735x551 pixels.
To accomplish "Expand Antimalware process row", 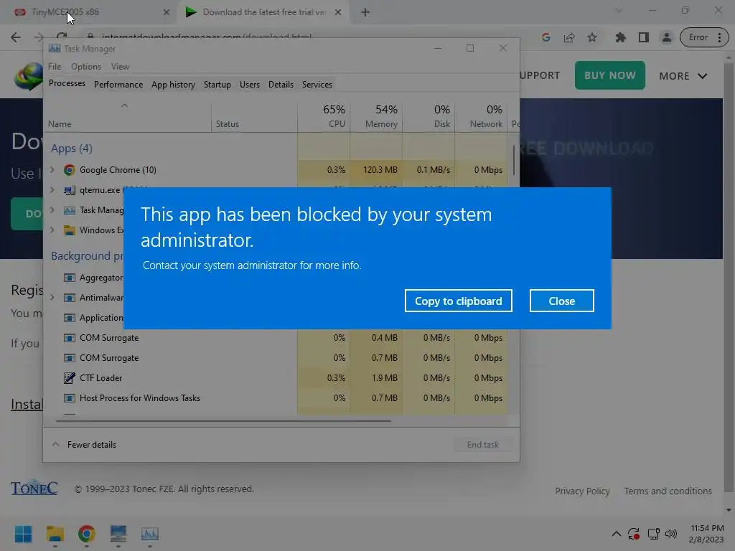I will point(52,298).
